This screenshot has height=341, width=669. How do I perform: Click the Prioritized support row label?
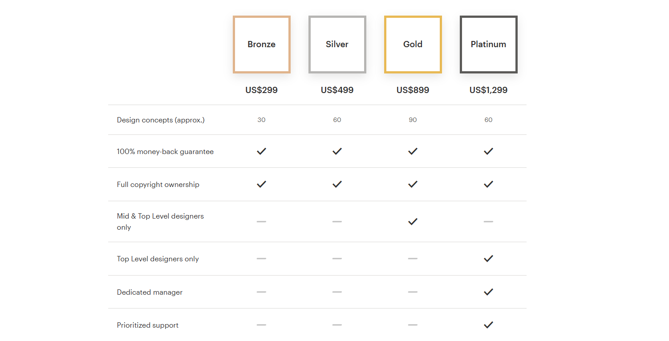tap(147, 325)
